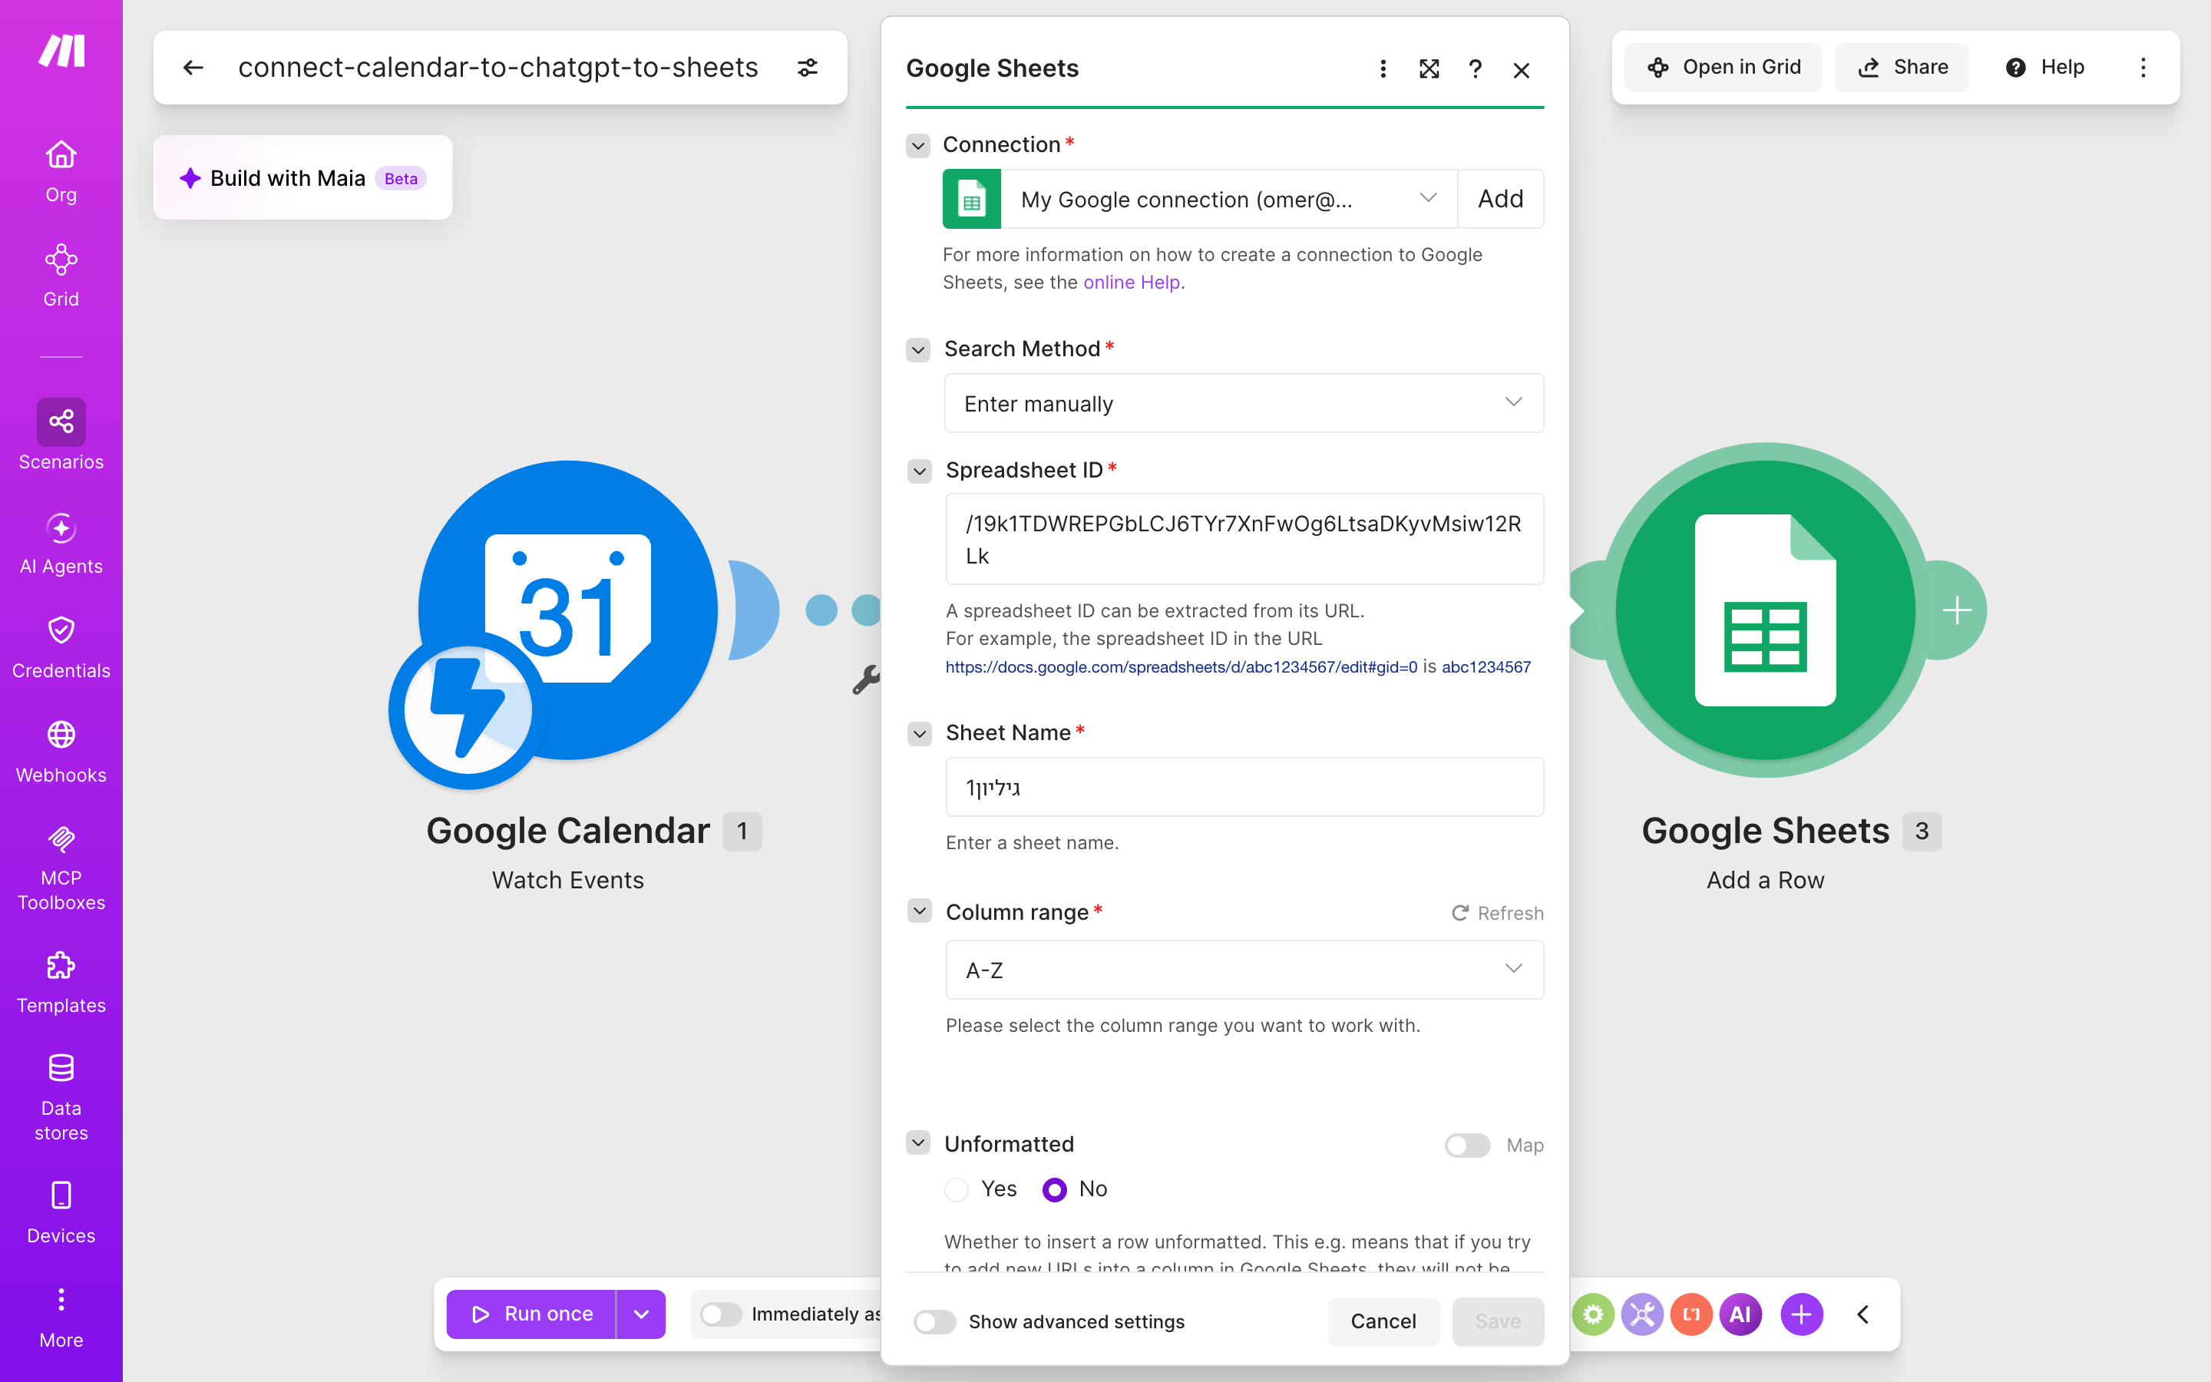The image size is (2211, 1382).
Task: Go back with the left arrow
Action: [193, 68]
